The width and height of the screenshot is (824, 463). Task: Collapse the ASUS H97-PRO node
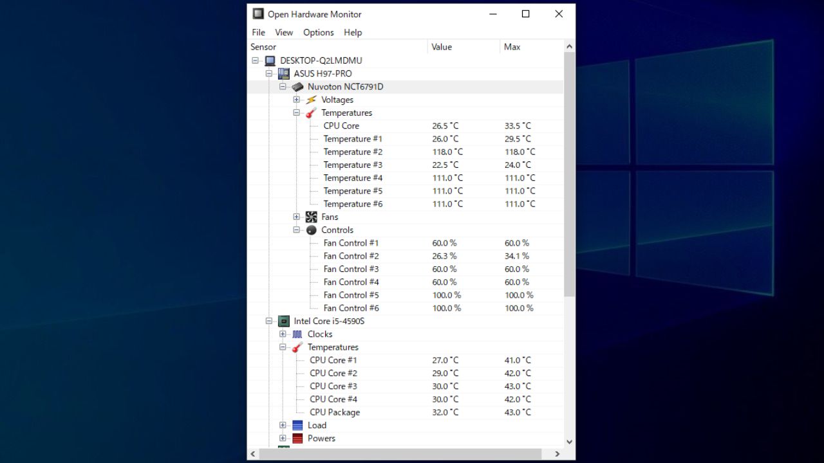(x=269, y=73)
